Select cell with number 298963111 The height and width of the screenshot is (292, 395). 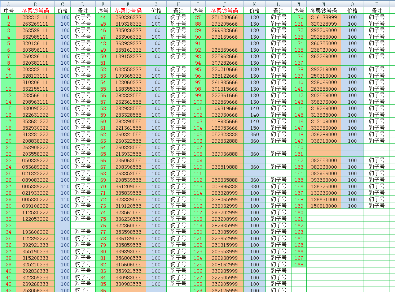(35, 102)
